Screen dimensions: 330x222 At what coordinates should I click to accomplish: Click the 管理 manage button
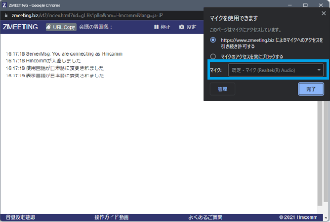(x=222, y=89)
